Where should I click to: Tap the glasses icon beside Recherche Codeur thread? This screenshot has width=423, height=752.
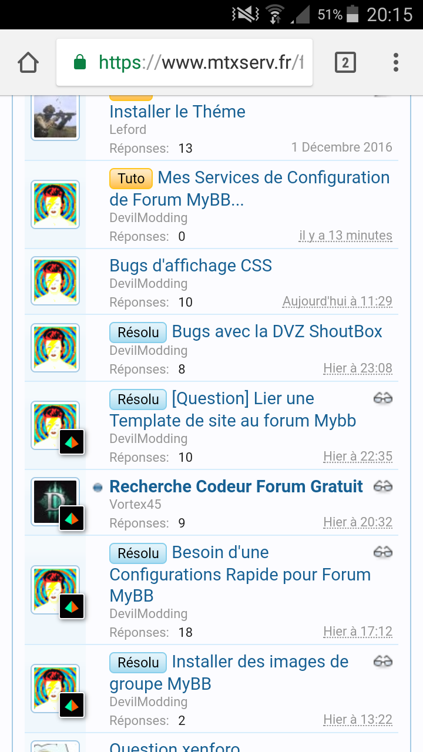pyautogui.click(x=383, y=486)
